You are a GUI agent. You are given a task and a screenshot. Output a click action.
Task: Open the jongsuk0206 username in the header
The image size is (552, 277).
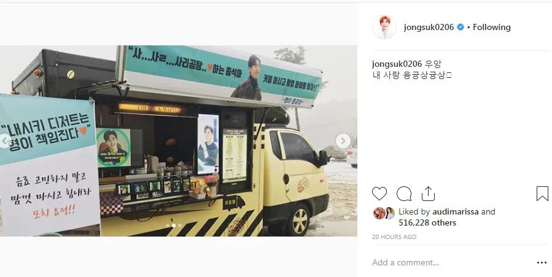point(429,27)
